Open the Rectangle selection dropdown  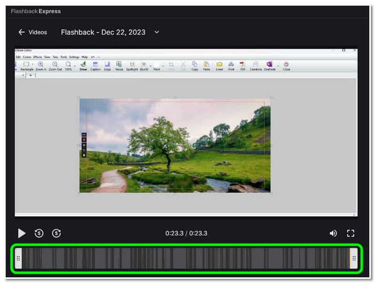click(32, 65)
